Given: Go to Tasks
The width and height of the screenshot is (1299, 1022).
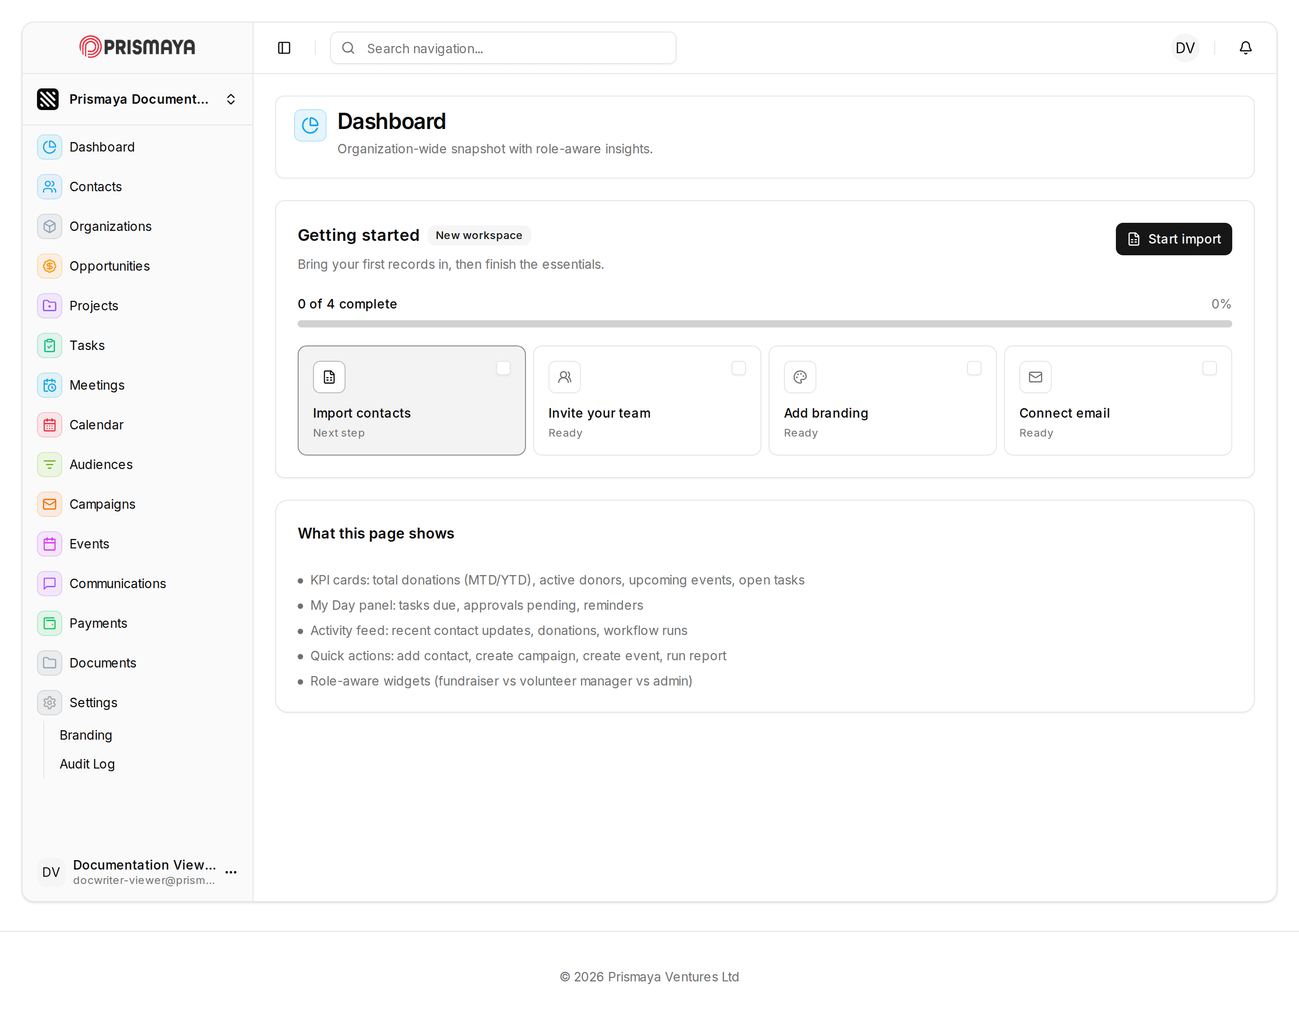Looking at the screenshot, I should click(x=138, y=345).
